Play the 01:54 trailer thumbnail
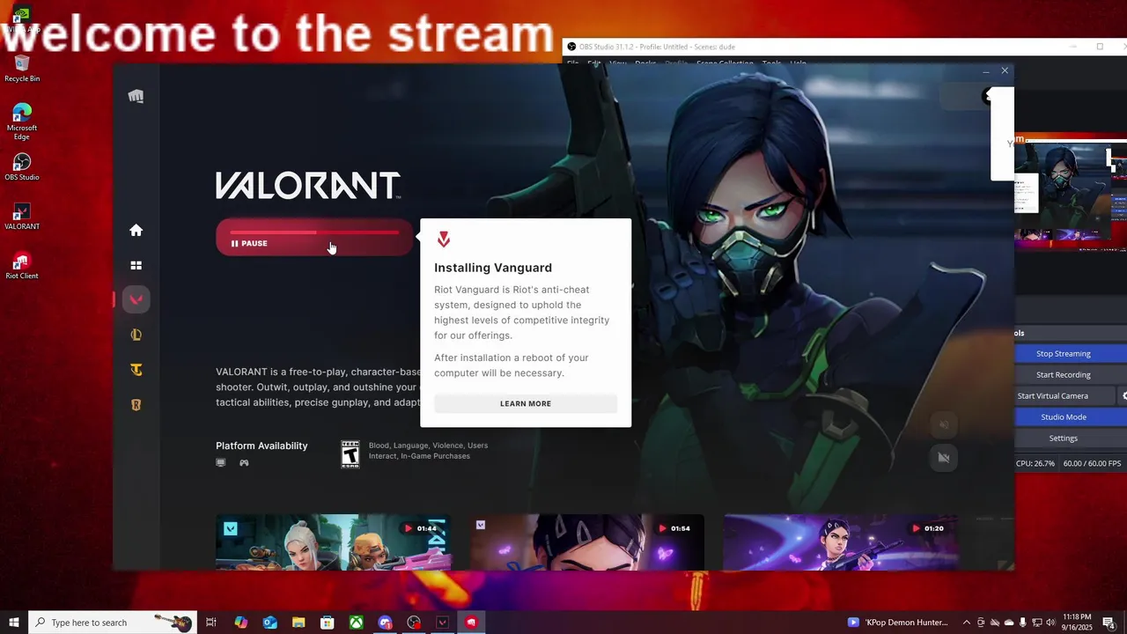Screen dimensions: 1127x634 coord(586,542)
